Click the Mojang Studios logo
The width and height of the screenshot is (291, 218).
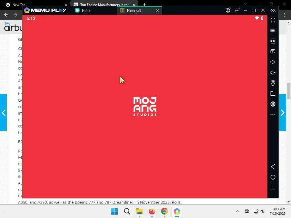pos(145,106)
